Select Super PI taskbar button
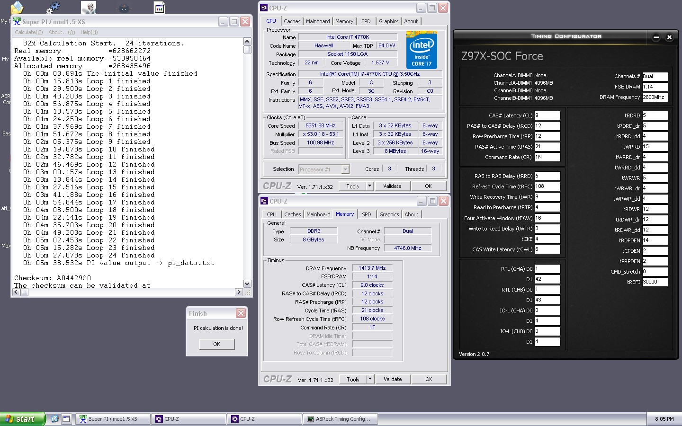Screen dimensions: 682x426 pos(113,419)
